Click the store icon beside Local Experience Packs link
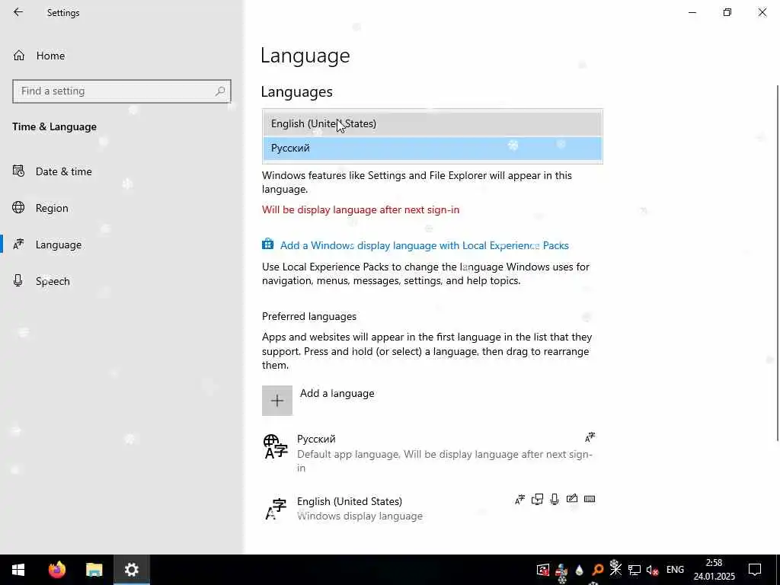 (267, 244)
